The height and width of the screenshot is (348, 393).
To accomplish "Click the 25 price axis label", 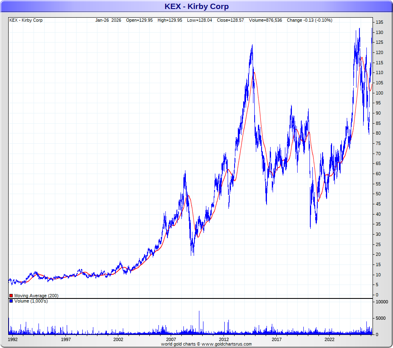I will pos(378,244).
